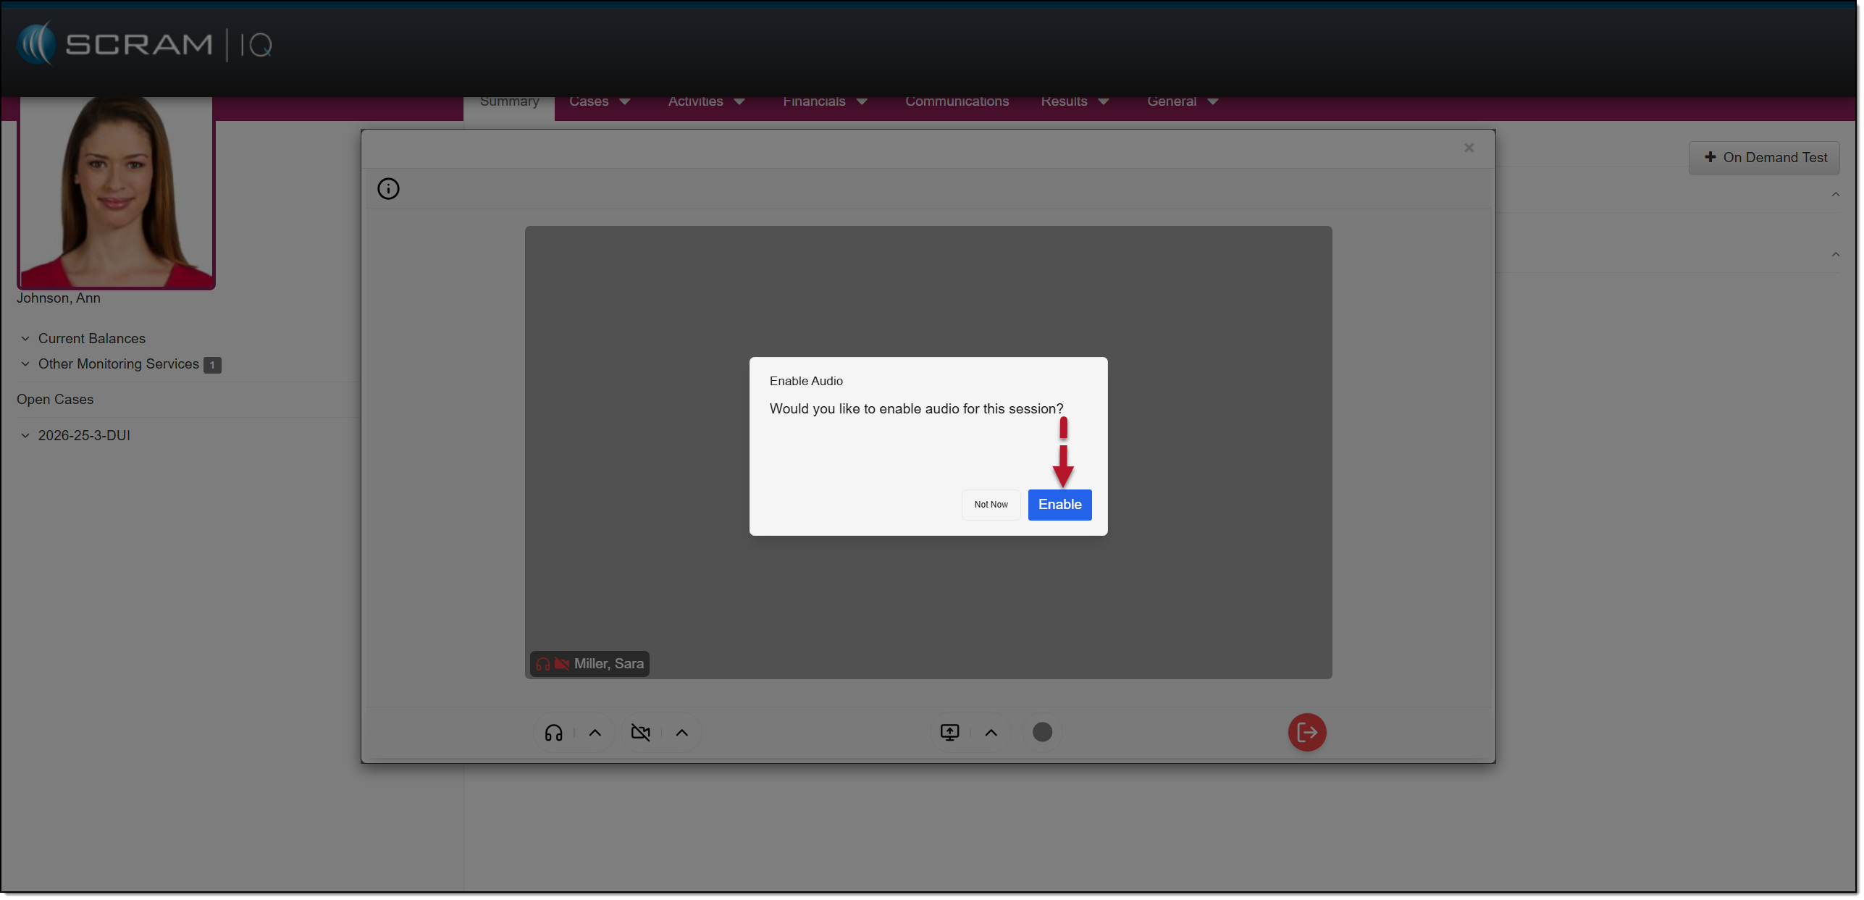Click Ann Johnson's profile photo
This screenshot has height=900, width=1864.
(x=116, y=192)
